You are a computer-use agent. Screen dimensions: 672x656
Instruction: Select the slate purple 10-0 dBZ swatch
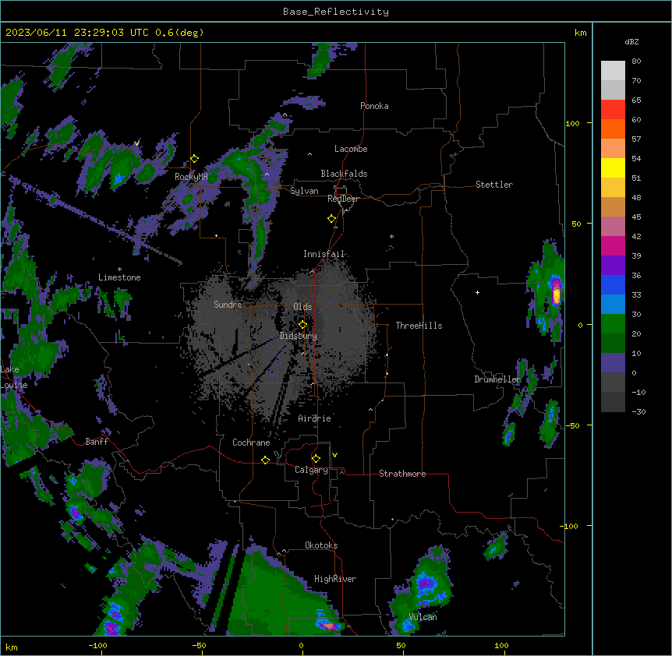[613, 363]
